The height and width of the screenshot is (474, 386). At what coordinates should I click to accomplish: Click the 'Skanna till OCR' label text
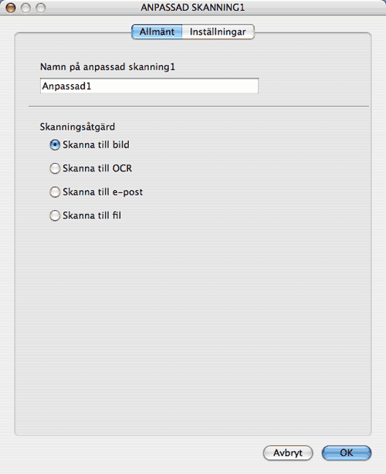(97, 168)
